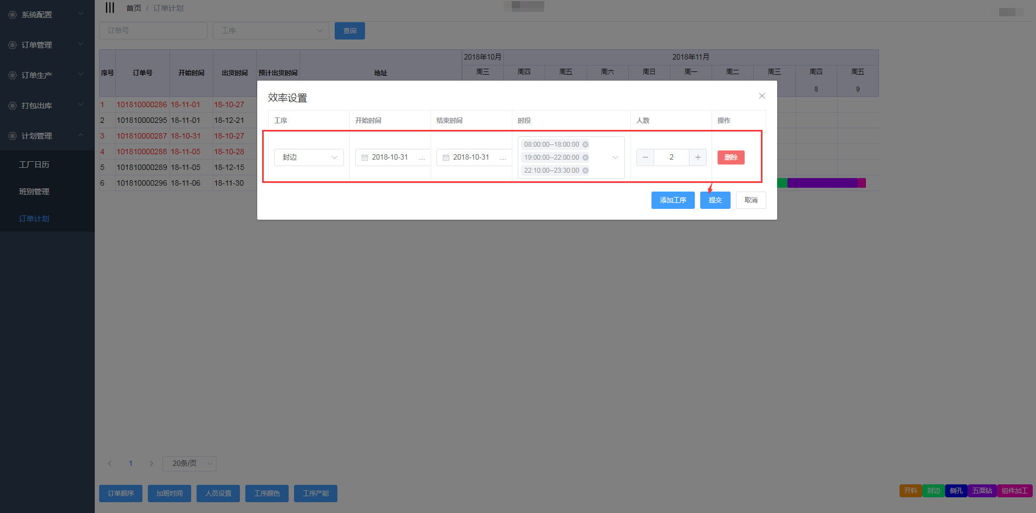Cancel the dialog with 取消 button

click(751, 200)
